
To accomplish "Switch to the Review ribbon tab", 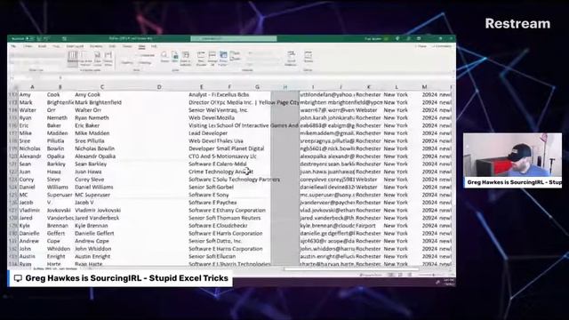I will (x=126, y=46).
